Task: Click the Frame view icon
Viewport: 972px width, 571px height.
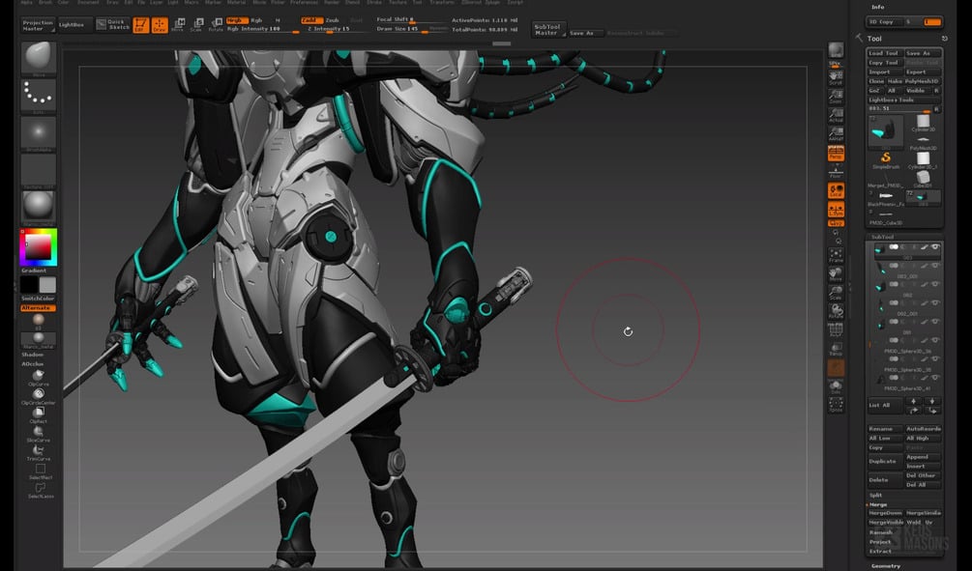Action: coord(836,254)
